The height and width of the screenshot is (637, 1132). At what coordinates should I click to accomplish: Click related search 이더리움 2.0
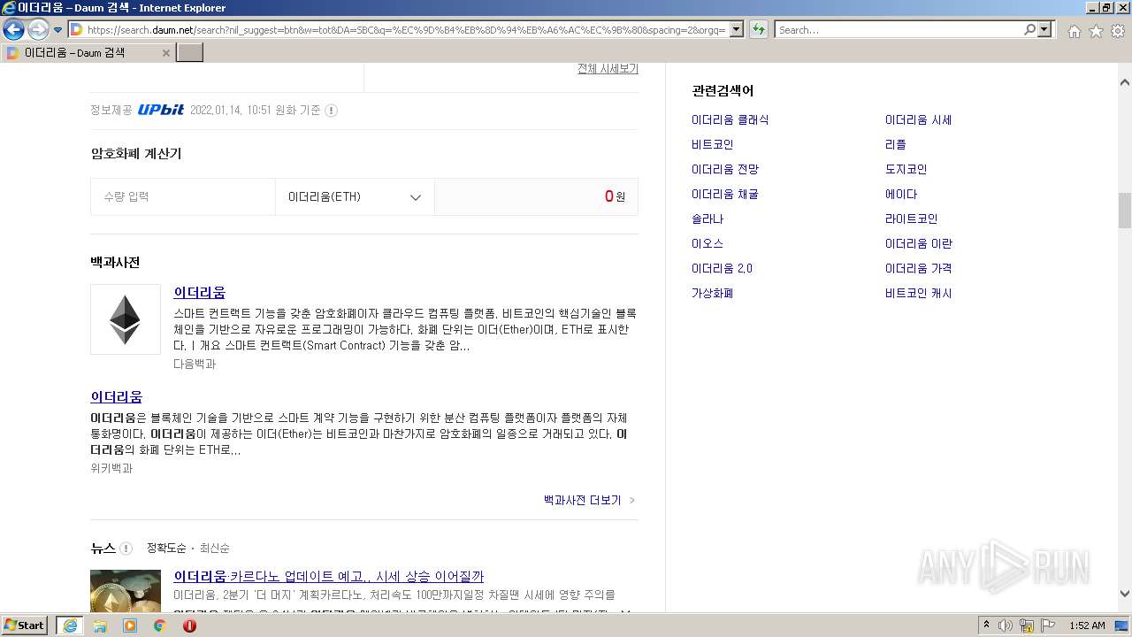coord(723,268)
